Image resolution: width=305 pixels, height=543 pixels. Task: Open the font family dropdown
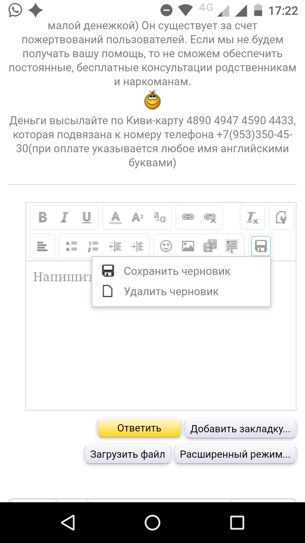click(160, 217)
